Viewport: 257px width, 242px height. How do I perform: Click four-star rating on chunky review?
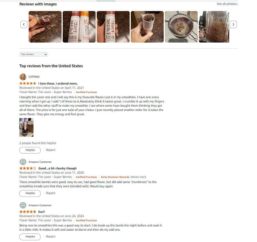click(28, 168)
